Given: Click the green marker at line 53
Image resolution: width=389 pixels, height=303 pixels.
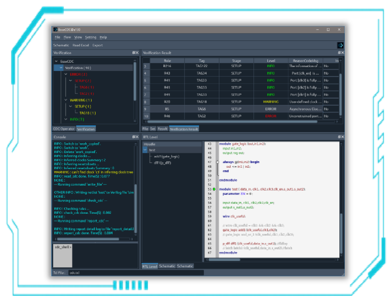Looking at the screenshot, I should tap(214, 189).
